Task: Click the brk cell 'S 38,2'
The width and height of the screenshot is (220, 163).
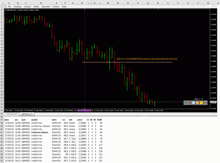Action: 73,142
